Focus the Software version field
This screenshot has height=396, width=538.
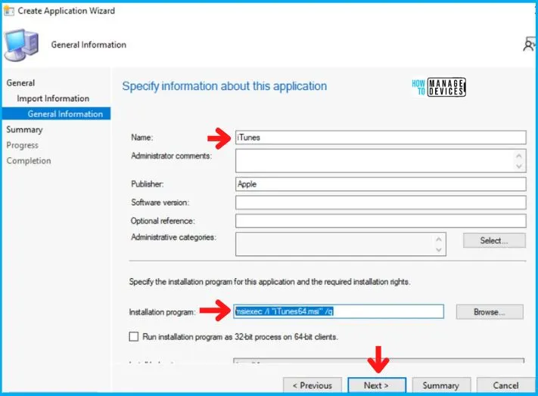point(381,203)
